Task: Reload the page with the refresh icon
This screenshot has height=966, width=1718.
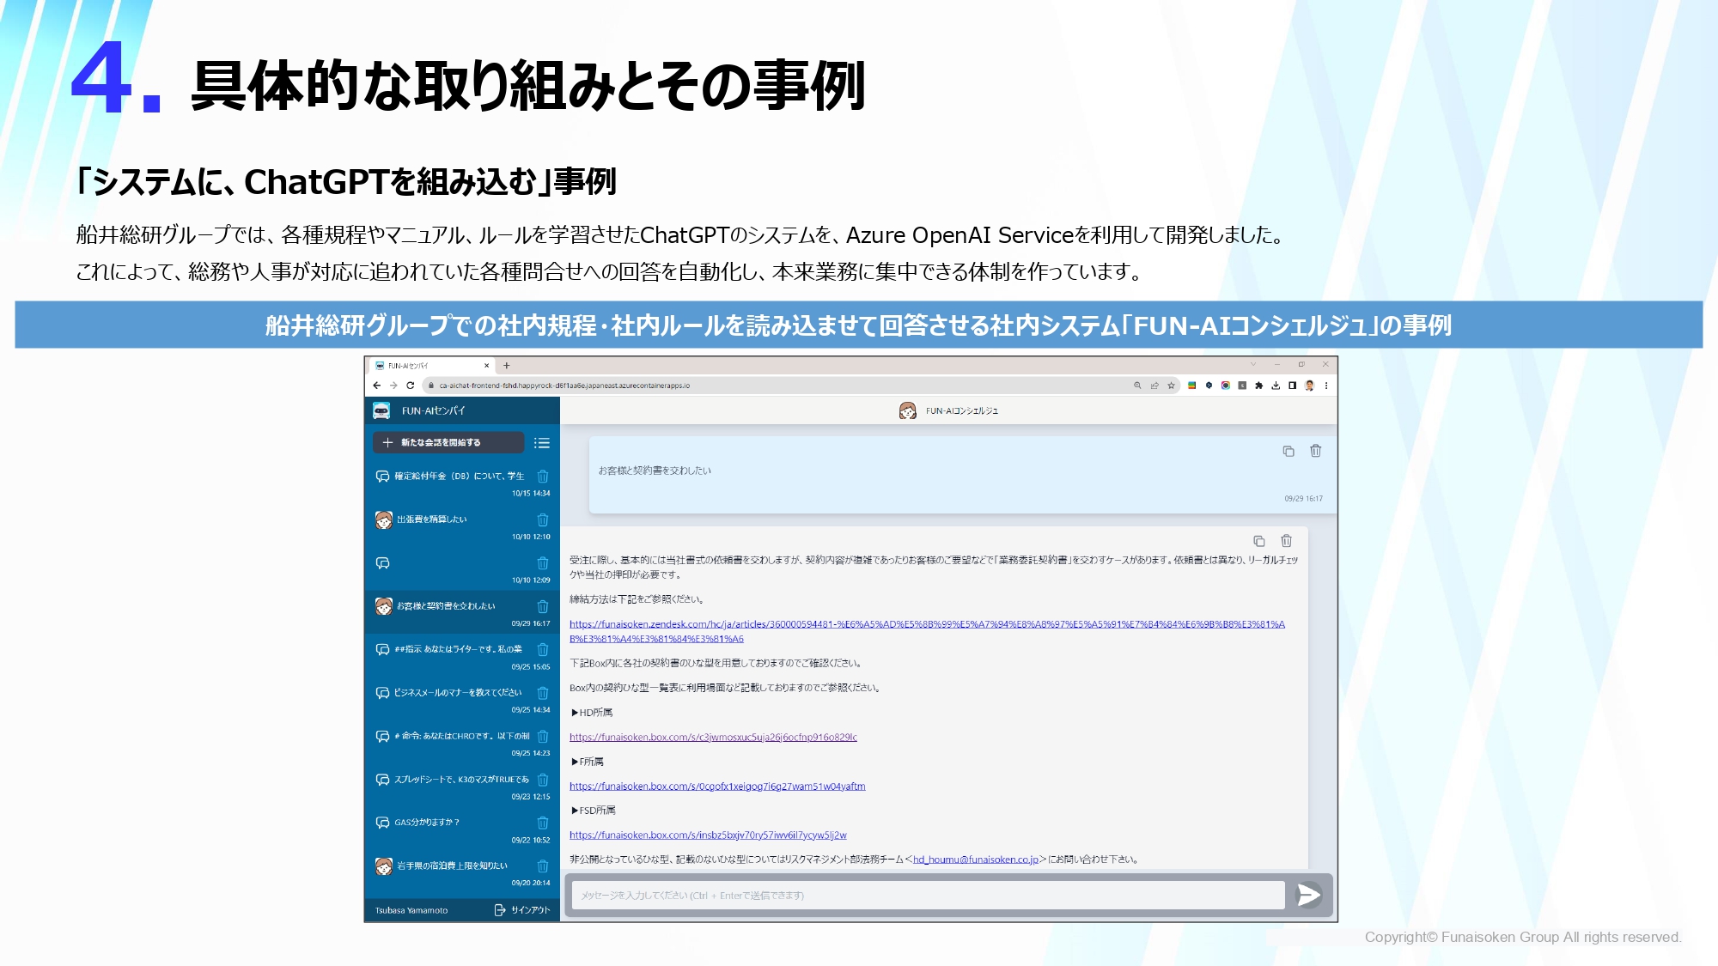Action: coord(411,386)
